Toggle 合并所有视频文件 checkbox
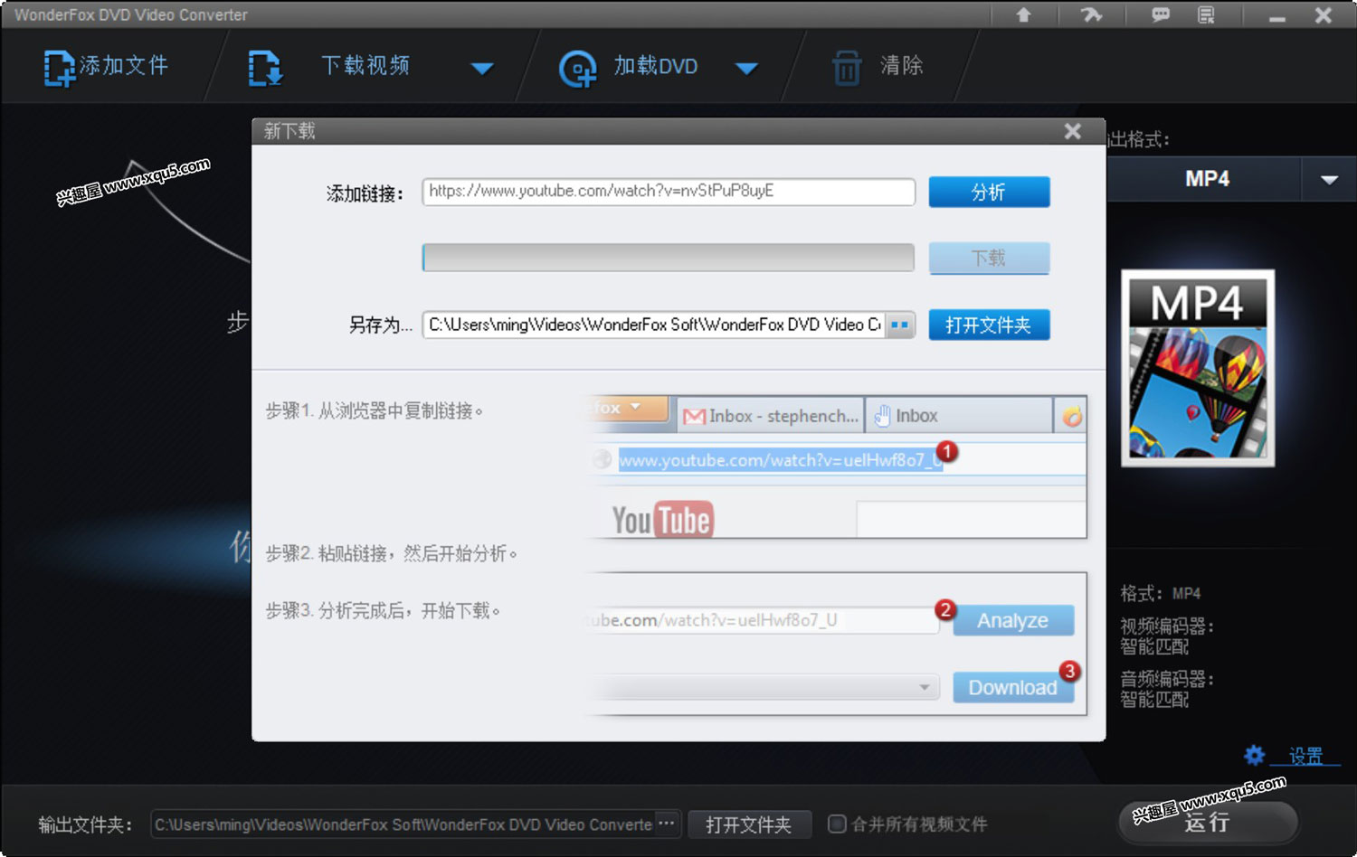 (x=837, y=824)
